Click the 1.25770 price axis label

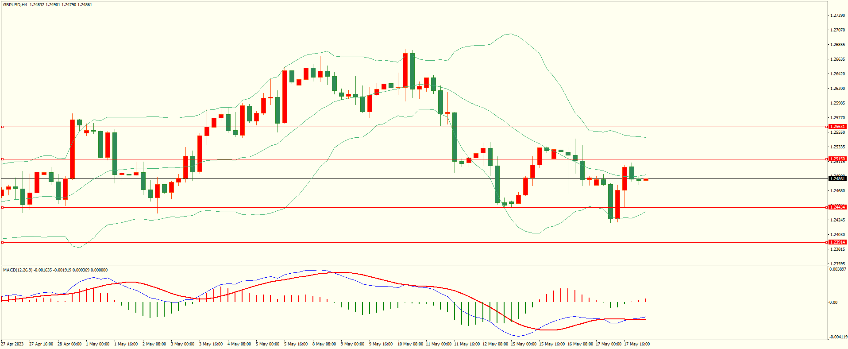(x=837, y=118)
